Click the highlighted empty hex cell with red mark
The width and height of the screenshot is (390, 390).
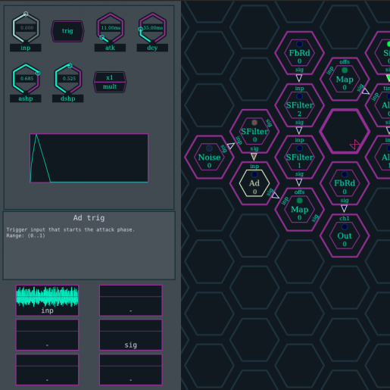pyautogui.click(x=345, y=131)
